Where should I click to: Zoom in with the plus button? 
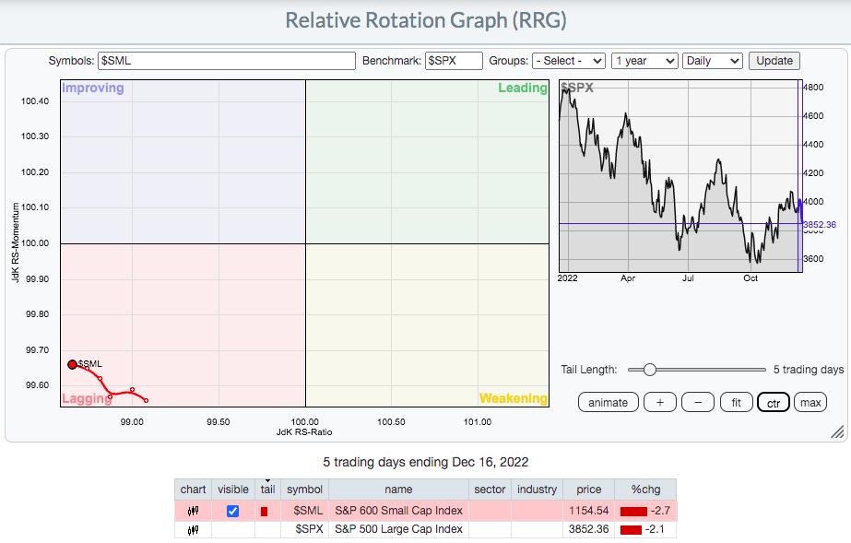click(659, 402)
